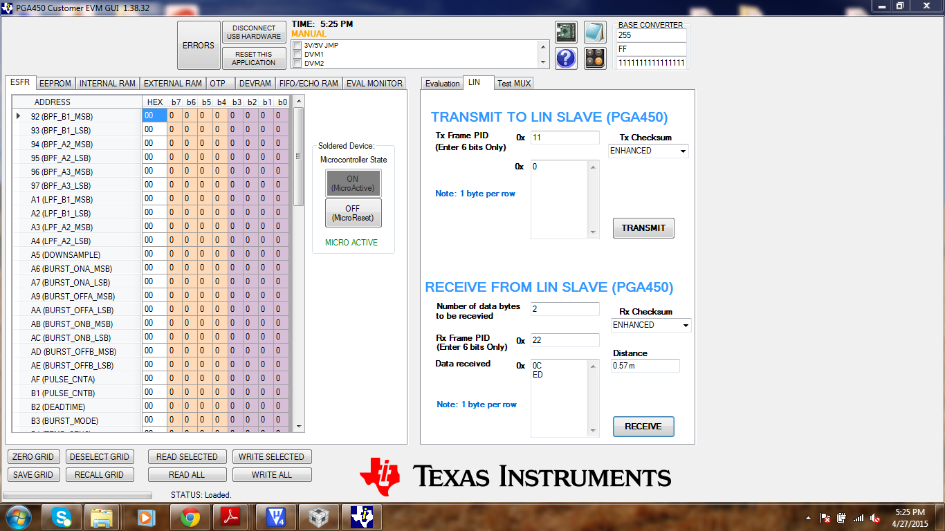
Task: Click the status progress bar
Action: (x=77, y=495)
